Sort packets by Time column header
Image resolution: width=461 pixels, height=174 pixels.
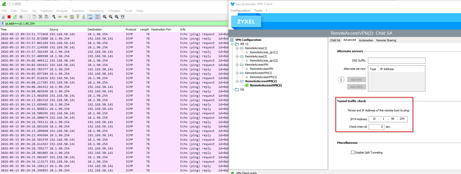point(24,29)
